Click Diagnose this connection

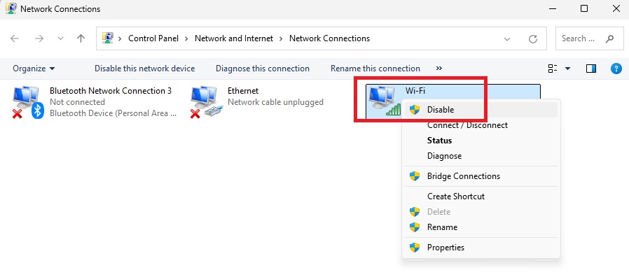tap(263, 69)
